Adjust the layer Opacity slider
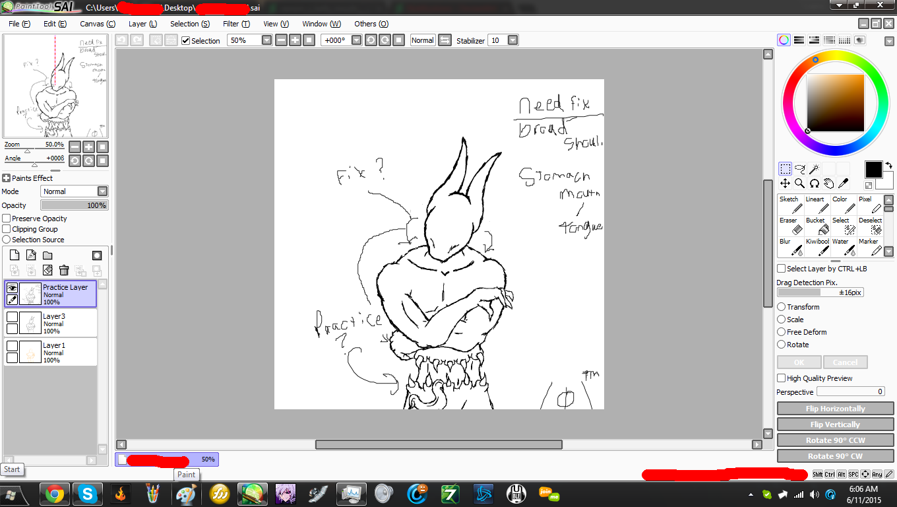 74,205
